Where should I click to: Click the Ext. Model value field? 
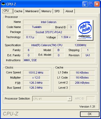pos(59,55)
